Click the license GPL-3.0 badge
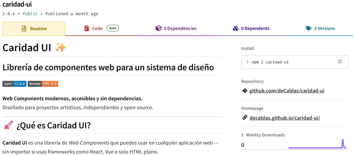The image size is (354, 155). point(43,84)
